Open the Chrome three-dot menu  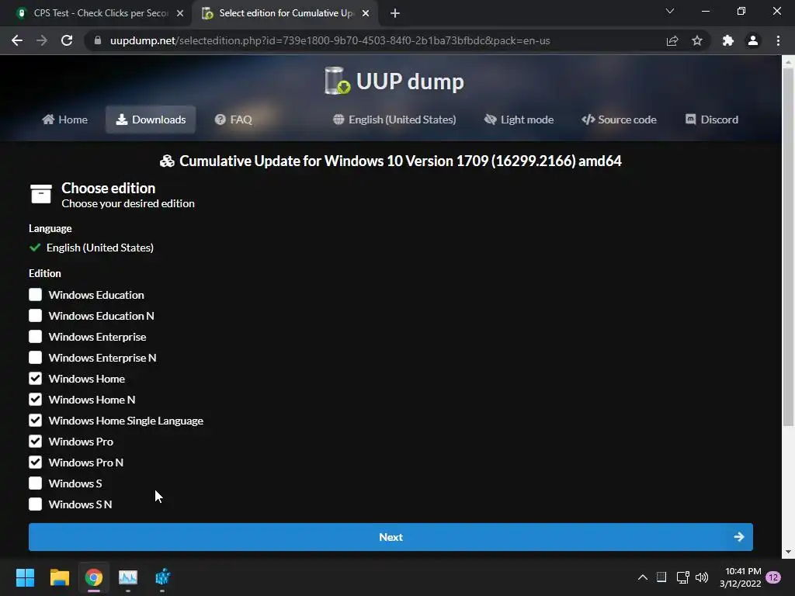coord(778,40)
